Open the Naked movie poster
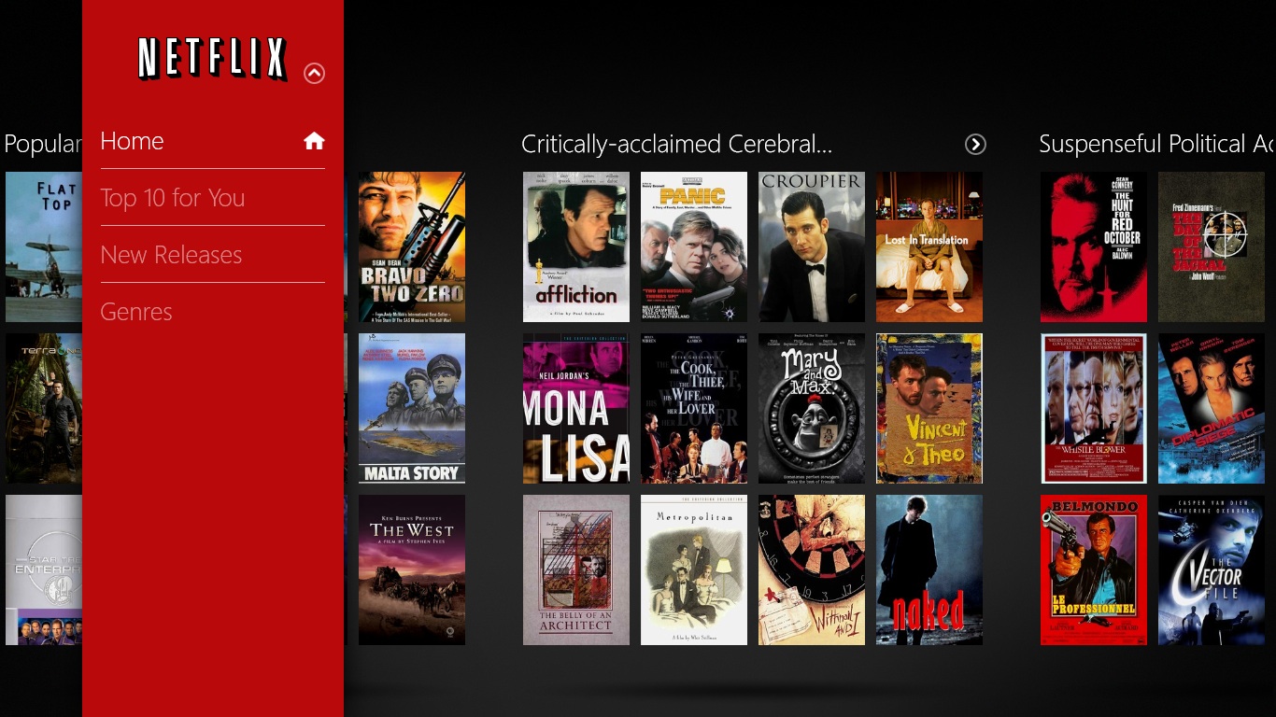Screen dimensions: 1276x717 click(x=929, y=569)
